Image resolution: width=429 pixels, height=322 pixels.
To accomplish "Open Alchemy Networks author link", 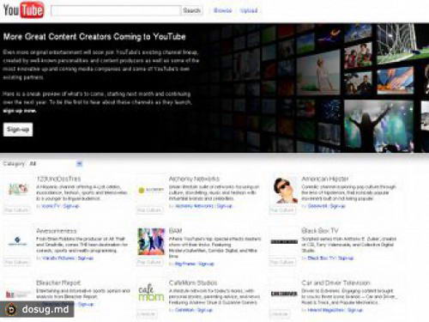I will [x=194, y=206].
